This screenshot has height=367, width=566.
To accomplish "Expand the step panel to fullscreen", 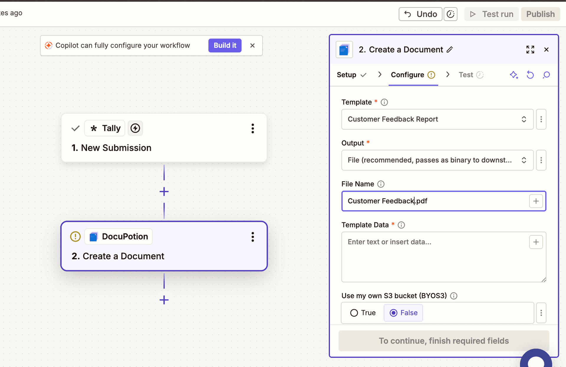I will click(530, 50).
